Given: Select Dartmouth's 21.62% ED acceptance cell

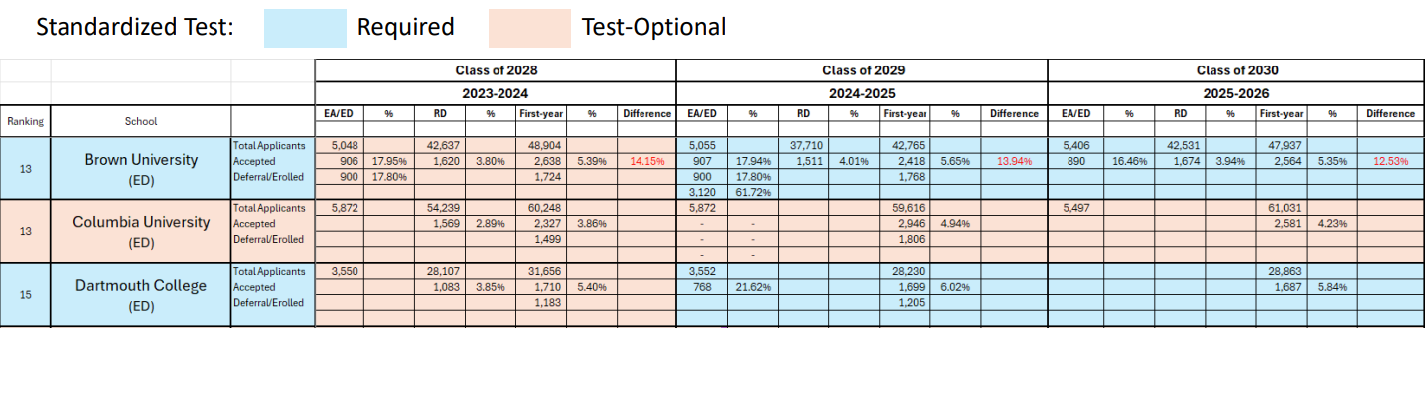Looking at the screenshot, I should pyautogui.click(x=753, y=285).
